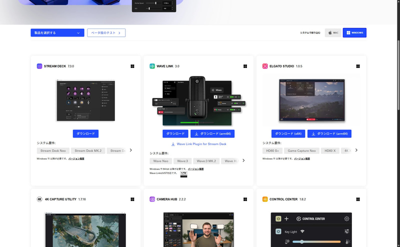
Task: Open Elgato Studio version history link
Action: (302, 158)
